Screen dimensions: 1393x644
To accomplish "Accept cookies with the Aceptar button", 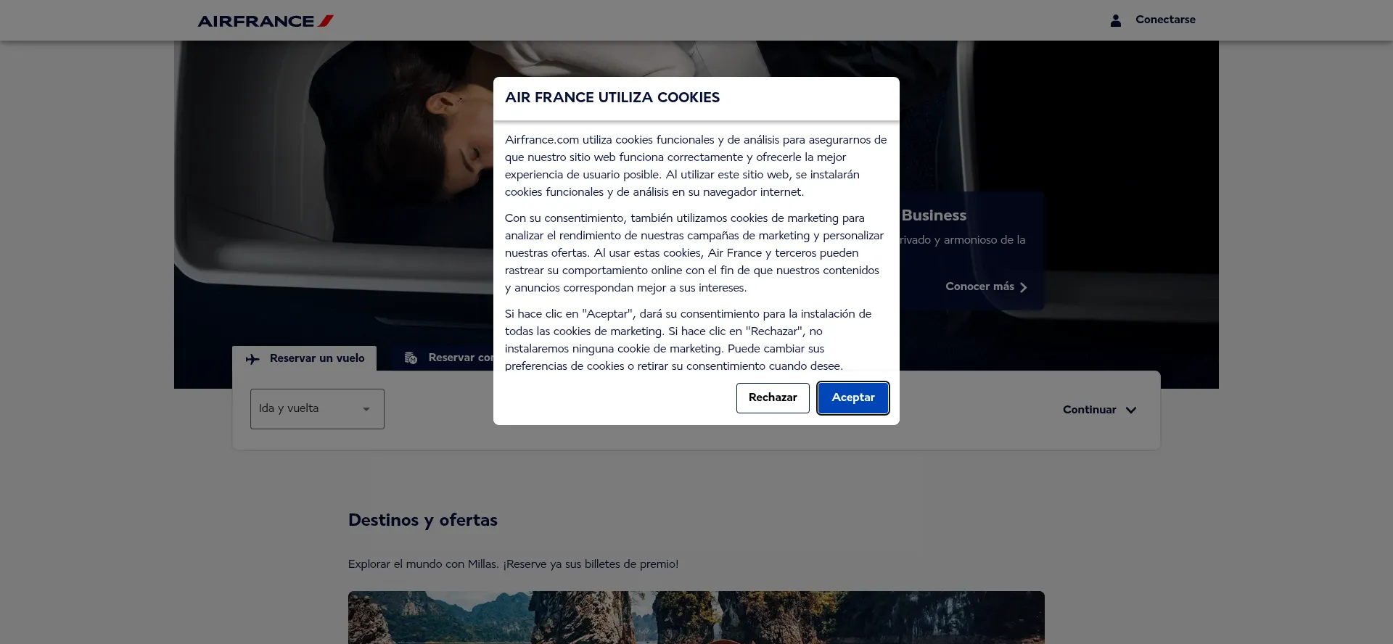I will (x=852, y=397).
